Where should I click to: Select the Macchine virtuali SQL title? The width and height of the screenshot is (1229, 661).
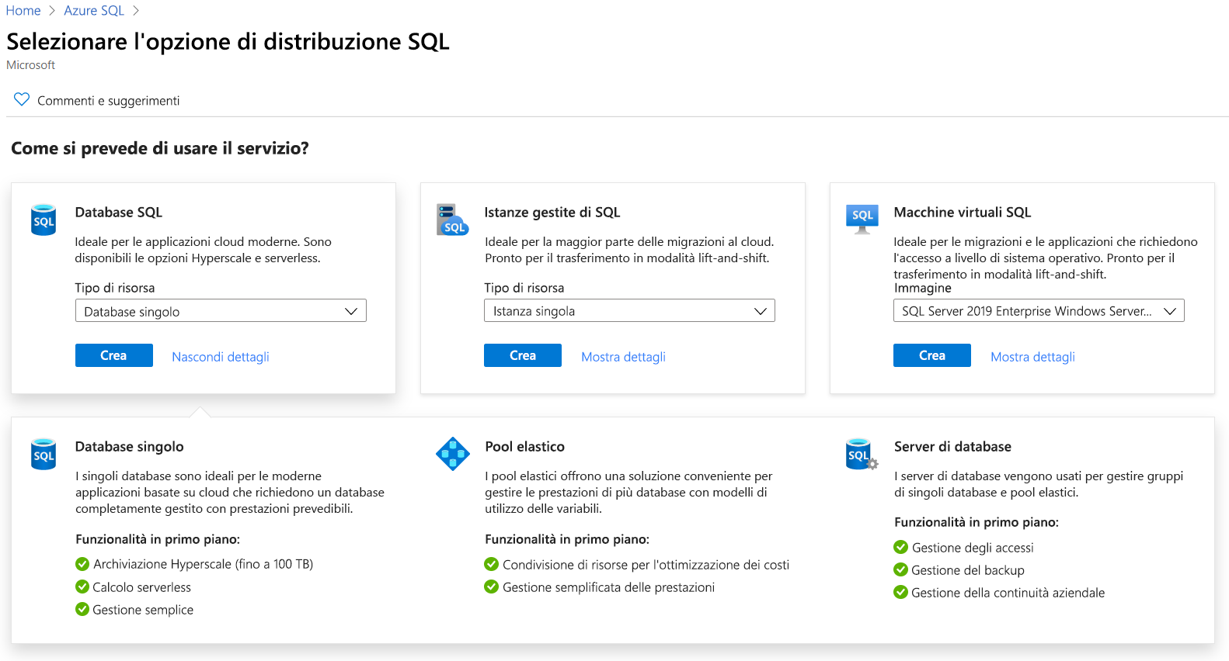[x=963, y=212]
